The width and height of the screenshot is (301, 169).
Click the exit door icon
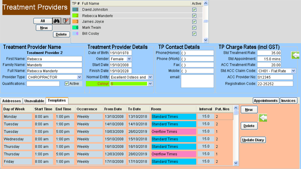coord(66,21)
